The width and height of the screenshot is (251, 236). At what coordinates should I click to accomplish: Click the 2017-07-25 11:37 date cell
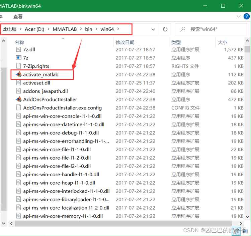136,83
